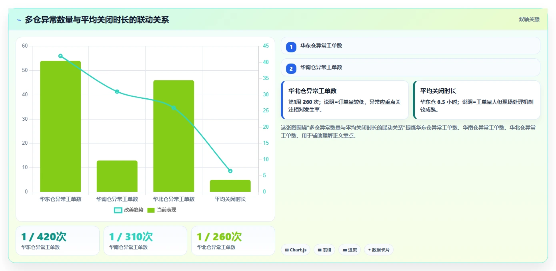Image resolution: width=556 pixels, height=271 pixels.
Task: Click x-axis label 华东仓异常工单数
Action: point(60,199)
